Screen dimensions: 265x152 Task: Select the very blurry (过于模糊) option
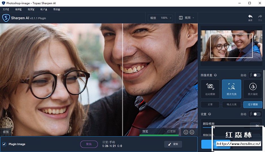point(253,105)
